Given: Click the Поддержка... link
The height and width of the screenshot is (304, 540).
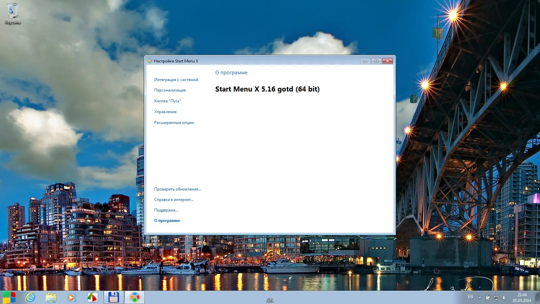Looking at the screenshot, I should click(x=166, y=210).
